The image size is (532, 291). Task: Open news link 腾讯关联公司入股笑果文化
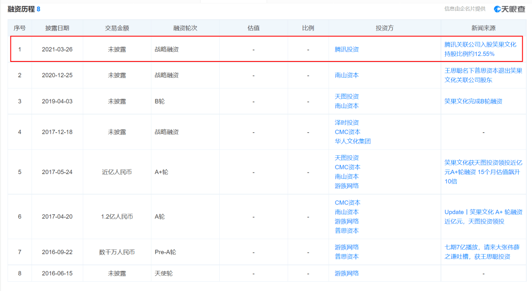click(480, 49)
